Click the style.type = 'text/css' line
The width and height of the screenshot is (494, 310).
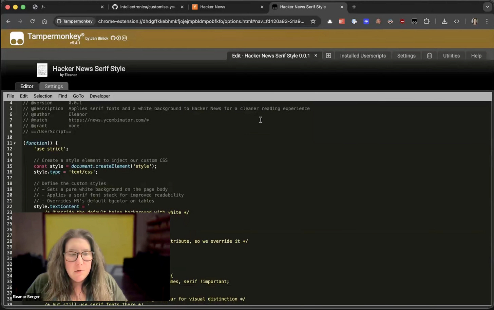tap(65, 172)
